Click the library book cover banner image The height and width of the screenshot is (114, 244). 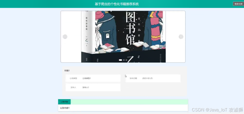[123, 37]
